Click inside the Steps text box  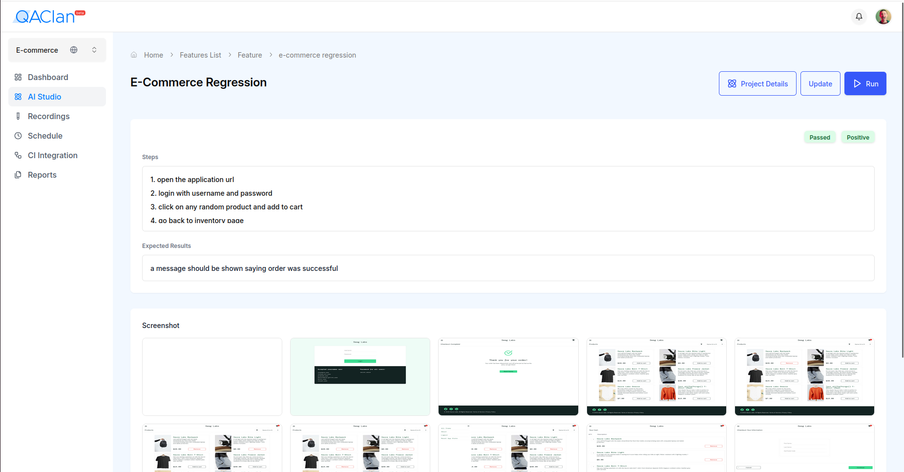tap(508, 199)
